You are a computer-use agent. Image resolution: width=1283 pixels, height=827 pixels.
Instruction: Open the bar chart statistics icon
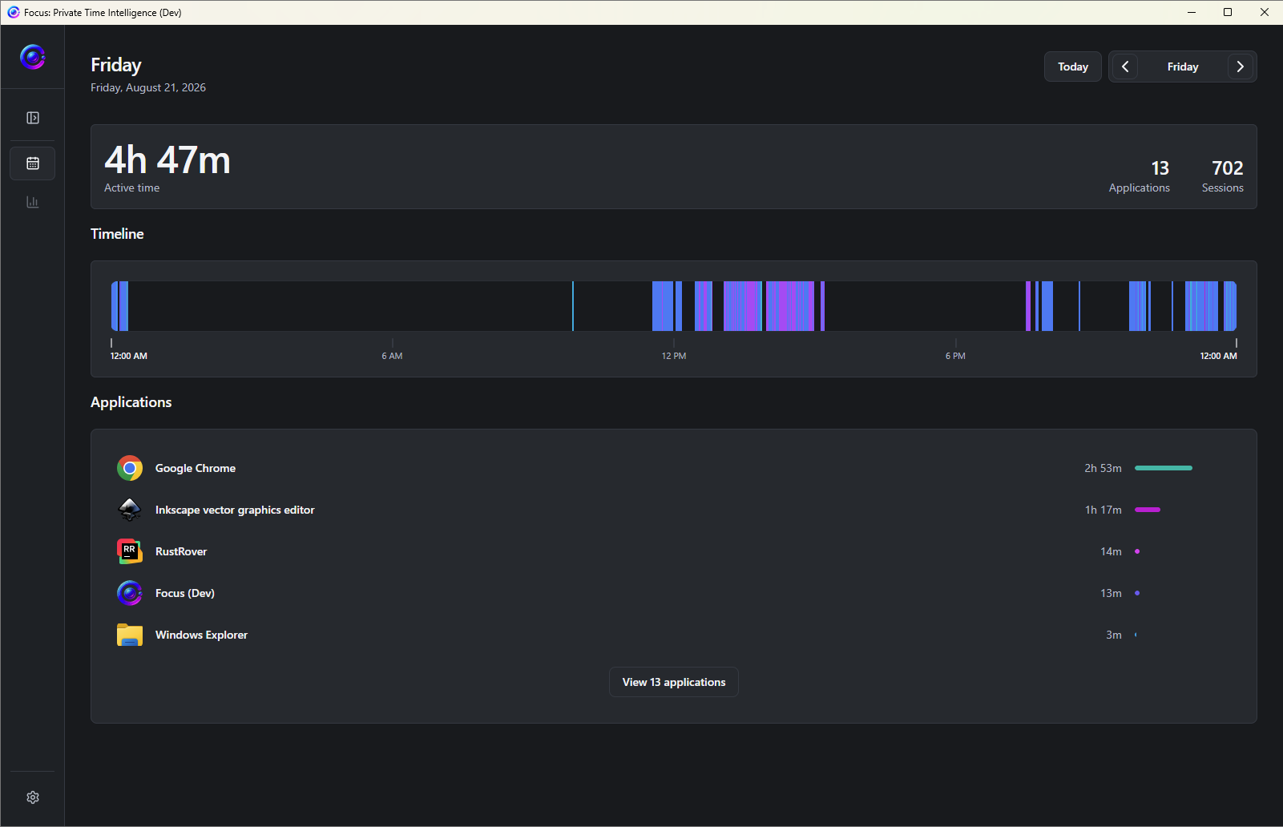pyautogui.click(x=33, y=202)
